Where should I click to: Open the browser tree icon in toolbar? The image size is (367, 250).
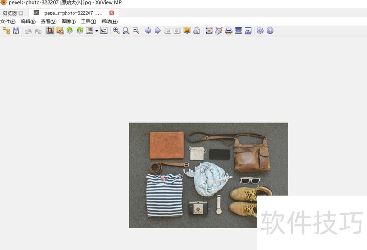[6, 31]
